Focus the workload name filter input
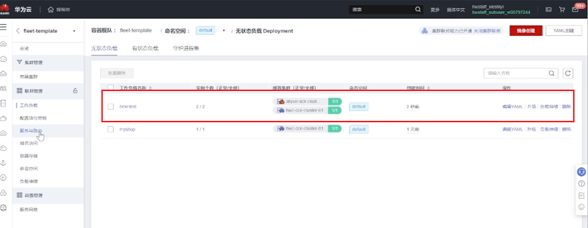The height and width of the screenshot is (228, 588). pyautogui.click(x=516, y=73)
